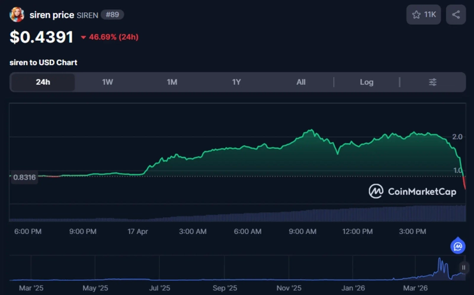
Task: Click the SIREN ticker symbol label
Action: coord(88,15)
